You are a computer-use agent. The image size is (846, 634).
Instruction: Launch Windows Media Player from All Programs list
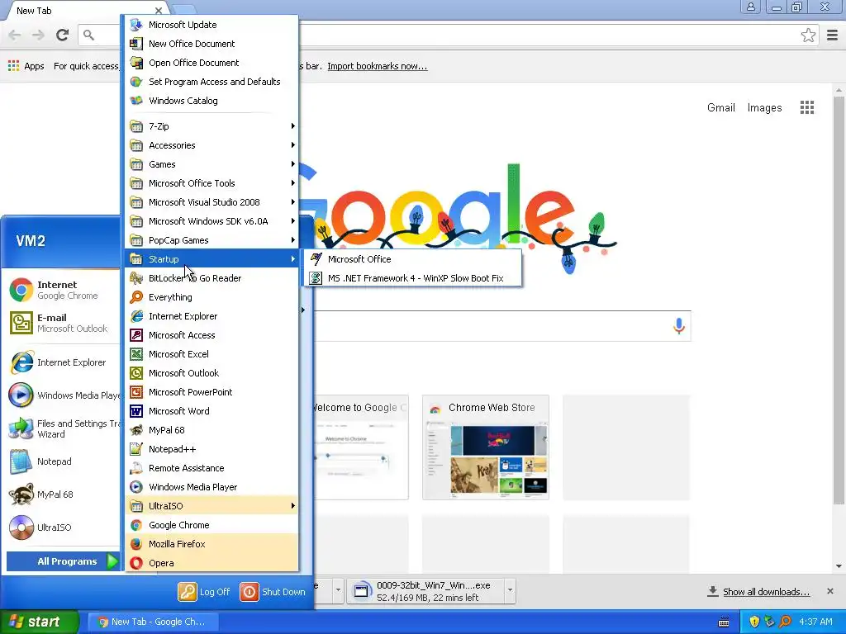click(211, 487)
